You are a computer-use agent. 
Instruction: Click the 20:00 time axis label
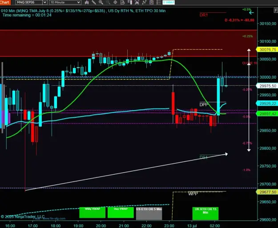tap(101, 226)
